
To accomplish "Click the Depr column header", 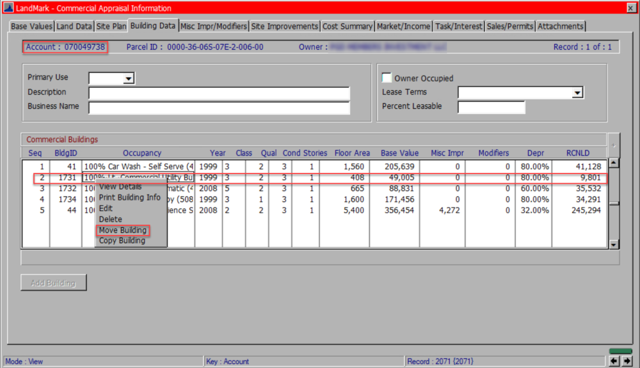I will 536,153.
